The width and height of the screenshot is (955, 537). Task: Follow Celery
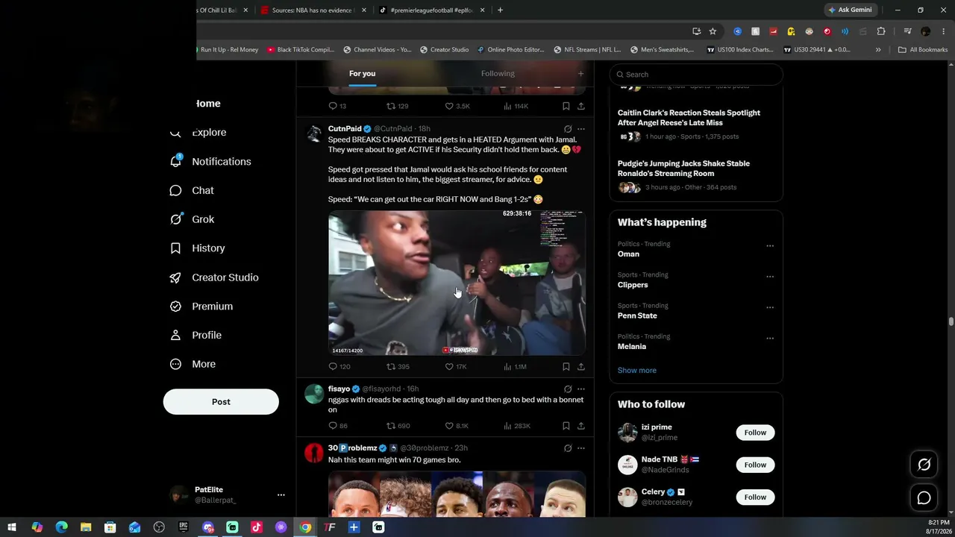point(755,497)
